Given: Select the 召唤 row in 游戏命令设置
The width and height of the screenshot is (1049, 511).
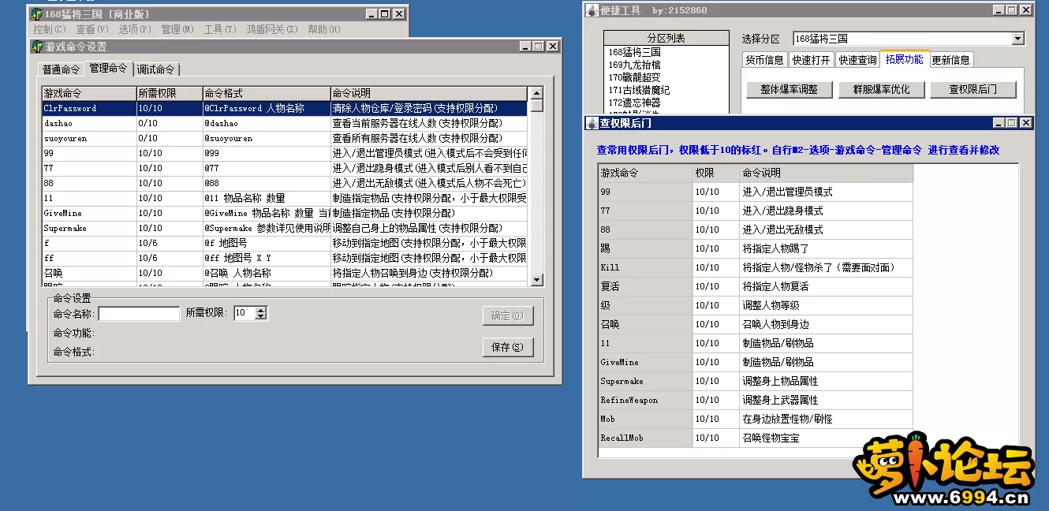Looking at the screenshot, I should coord(285,273).
